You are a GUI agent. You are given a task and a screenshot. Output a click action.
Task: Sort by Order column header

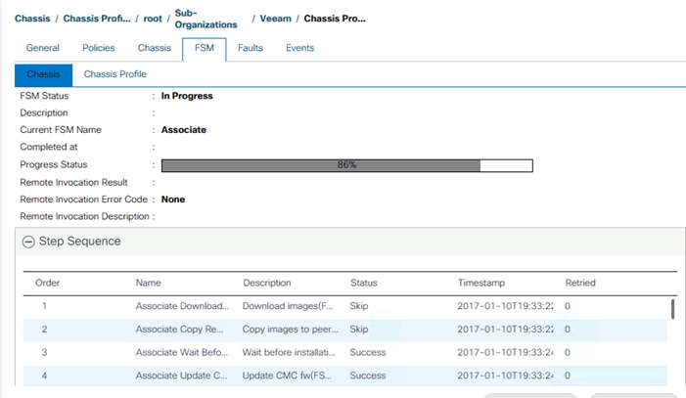[47, 283]
